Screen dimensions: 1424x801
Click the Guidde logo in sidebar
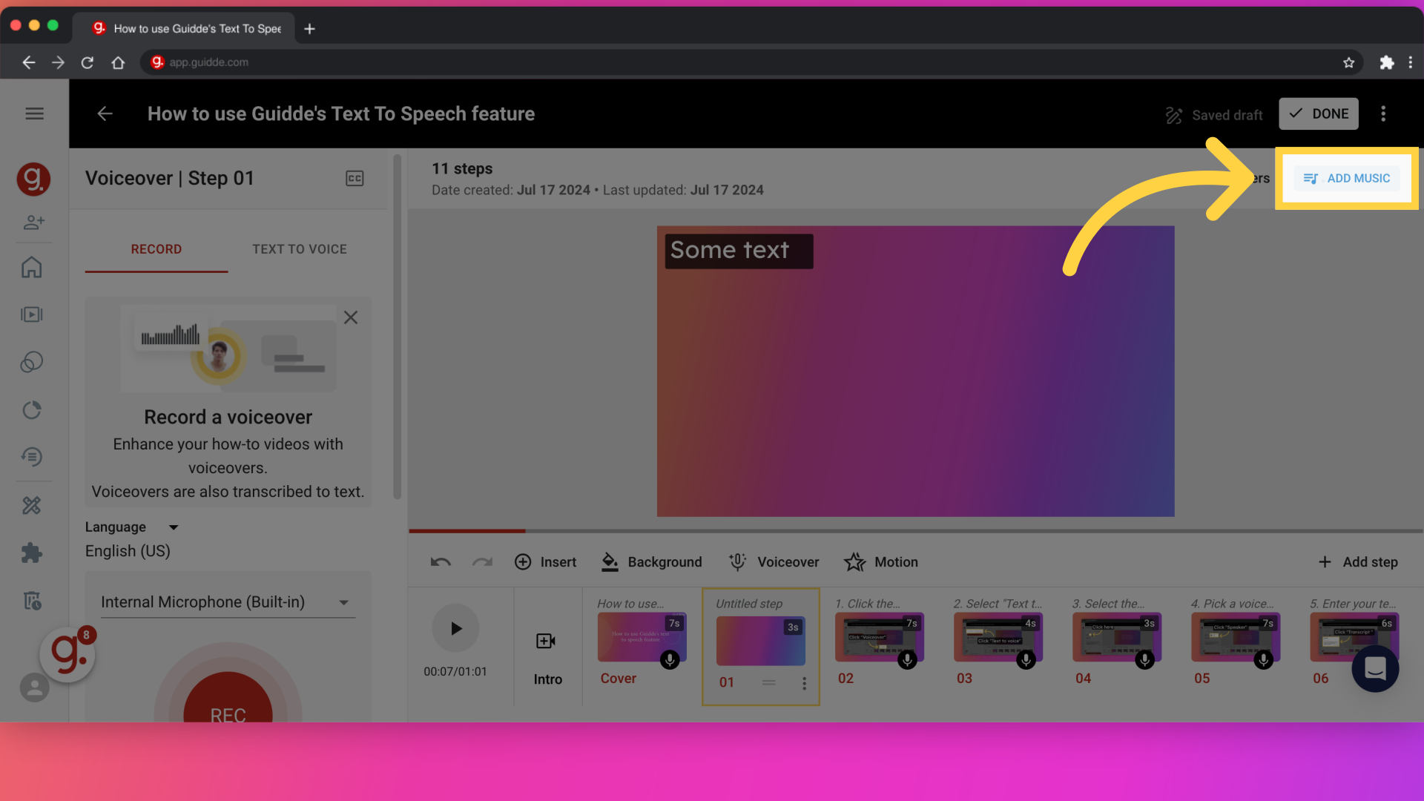point(33,179)
